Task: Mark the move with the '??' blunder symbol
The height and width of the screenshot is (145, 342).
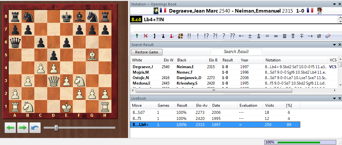Action: 232,36
